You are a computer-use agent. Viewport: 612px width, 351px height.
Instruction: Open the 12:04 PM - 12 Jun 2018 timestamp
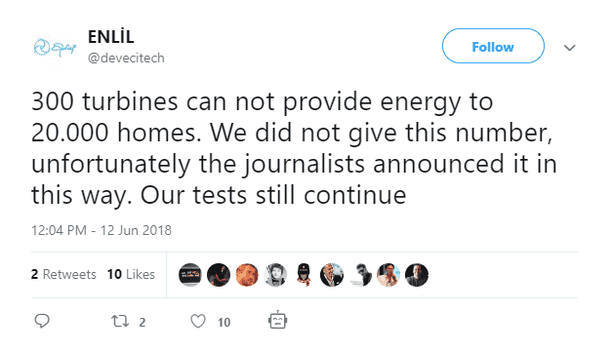(102, 230)
